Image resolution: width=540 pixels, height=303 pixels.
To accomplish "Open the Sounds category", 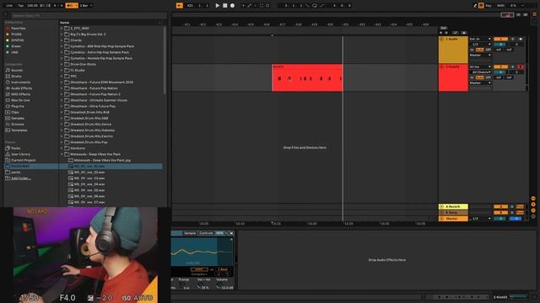I will click(x=17, y=70).
